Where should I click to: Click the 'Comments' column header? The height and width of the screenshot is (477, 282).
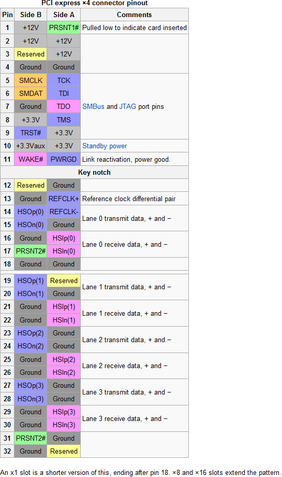[x=135, y=15]
